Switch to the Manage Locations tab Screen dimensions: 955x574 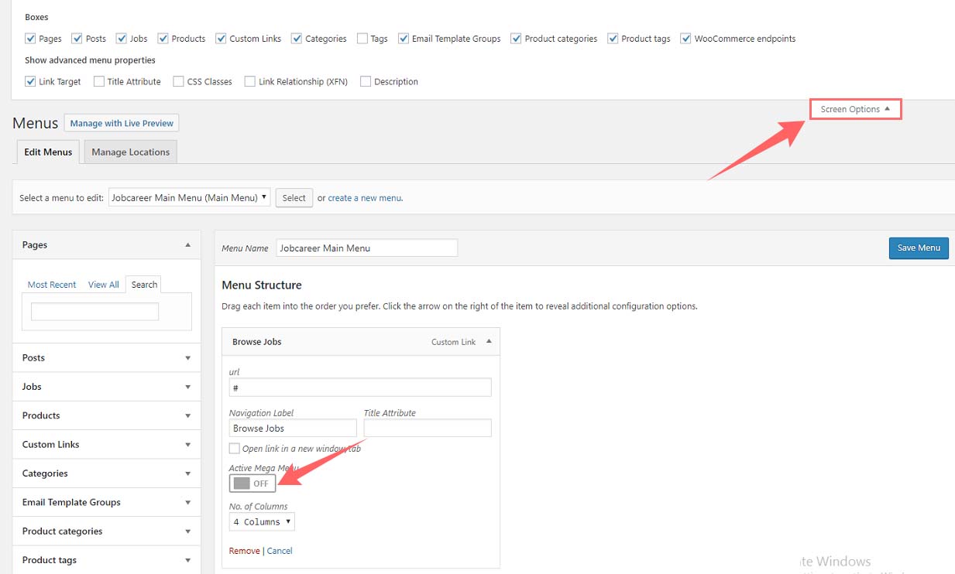130,152
